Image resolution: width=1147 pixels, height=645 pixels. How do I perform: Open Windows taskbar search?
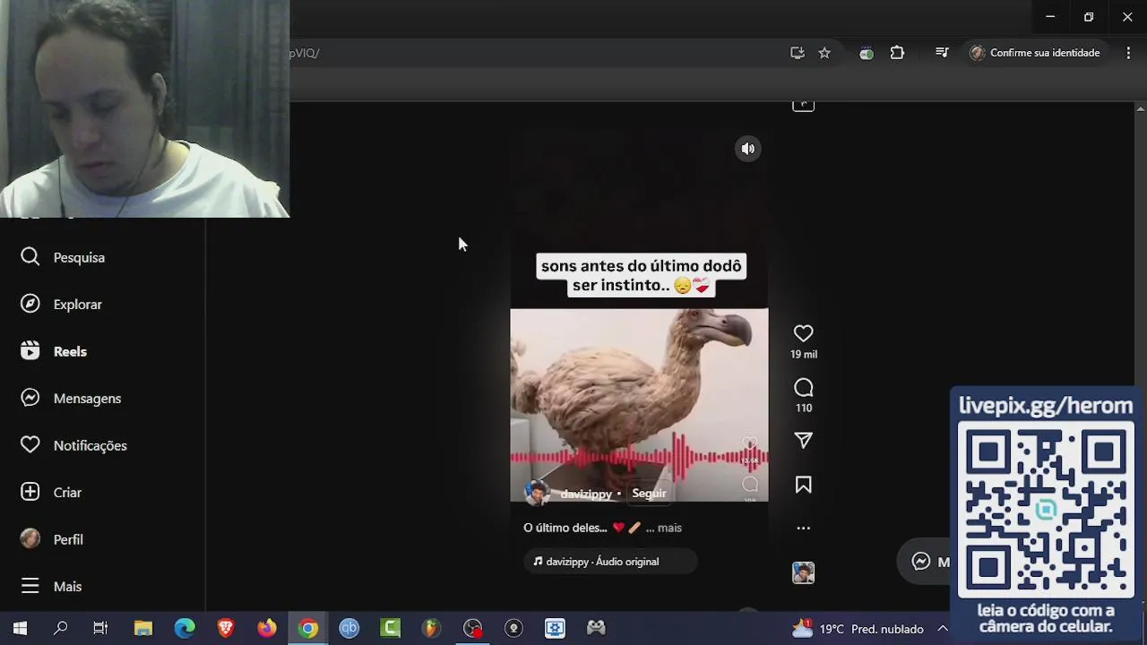[61, 629]
